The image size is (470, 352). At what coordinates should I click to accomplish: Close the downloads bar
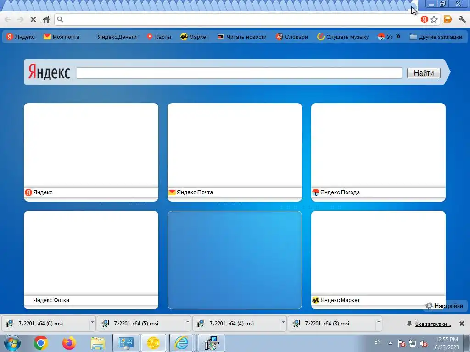point(462,324)
